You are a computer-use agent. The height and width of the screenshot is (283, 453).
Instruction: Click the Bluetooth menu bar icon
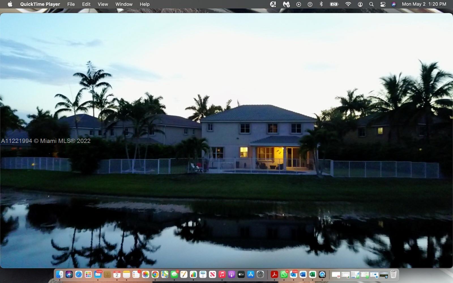pos(321,4)
